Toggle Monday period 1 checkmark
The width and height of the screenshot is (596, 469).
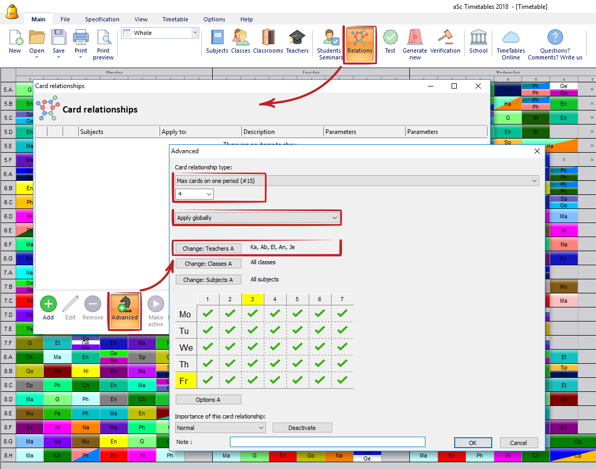(208, 314)
